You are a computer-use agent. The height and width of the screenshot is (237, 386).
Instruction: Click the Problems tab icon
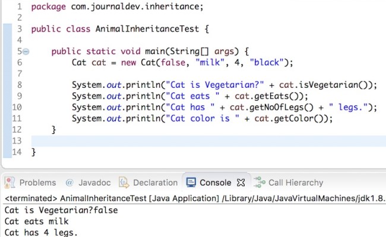click(x=10, y=182)
